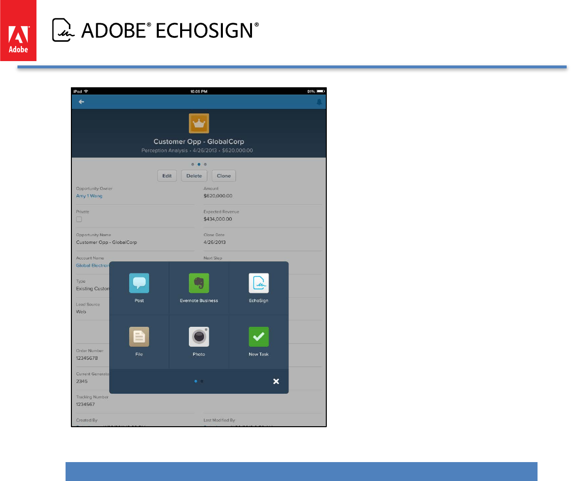Select the Current Generator value 2345
Viewport: 572px width, 481px height.
point(82,382)
